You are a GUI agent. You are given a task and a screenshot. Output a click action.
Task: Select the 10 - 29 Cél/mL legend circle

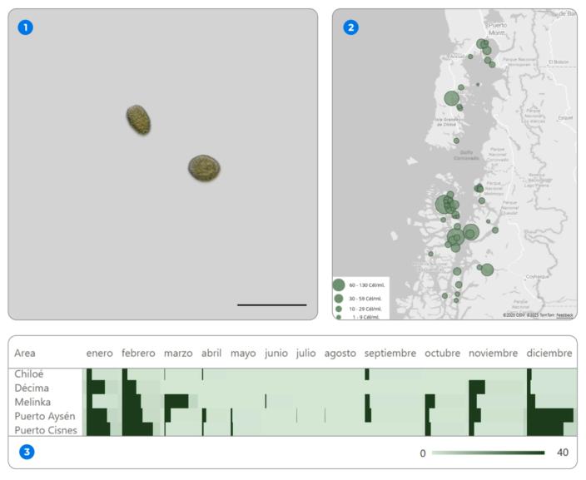click(x=339, y=309)
